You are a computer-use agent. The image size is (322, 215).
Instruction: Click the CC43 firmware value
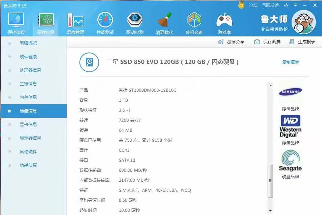tap(124, 150)
